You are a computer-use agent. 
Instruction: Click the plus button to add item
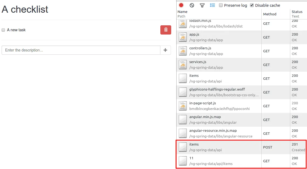(x=166, y=50)
